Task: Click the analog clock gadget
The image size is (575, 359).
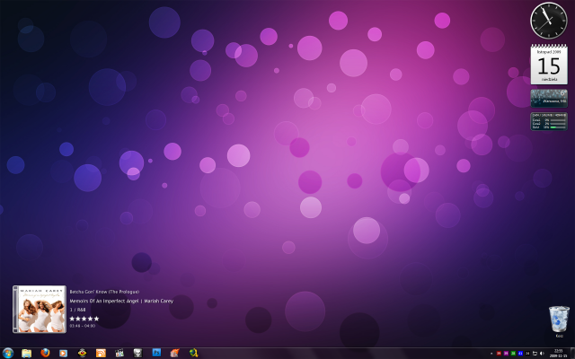Action: tap(549, 21)
